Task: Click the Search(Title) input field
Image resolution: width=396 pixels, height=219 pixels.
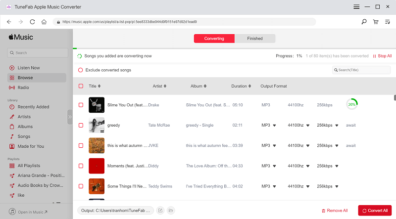Action: click(361, 70)
